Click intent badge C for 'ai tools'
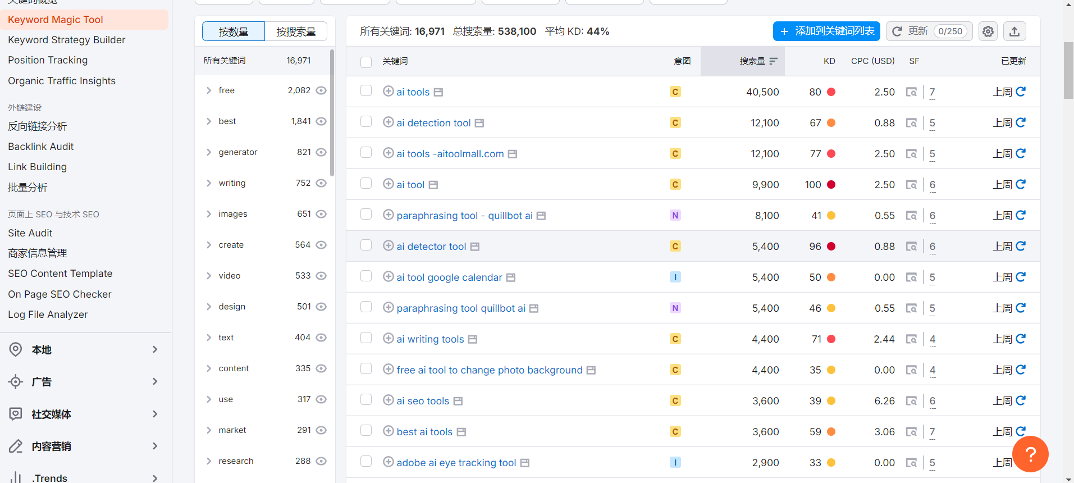This screenshot has width=1074, height=483. click(x=675, y=92)
